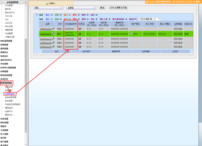Click the arrow icon beside agent 10002(test2)
This screenshot has height=146, width=202.
[x=53, y=34]
